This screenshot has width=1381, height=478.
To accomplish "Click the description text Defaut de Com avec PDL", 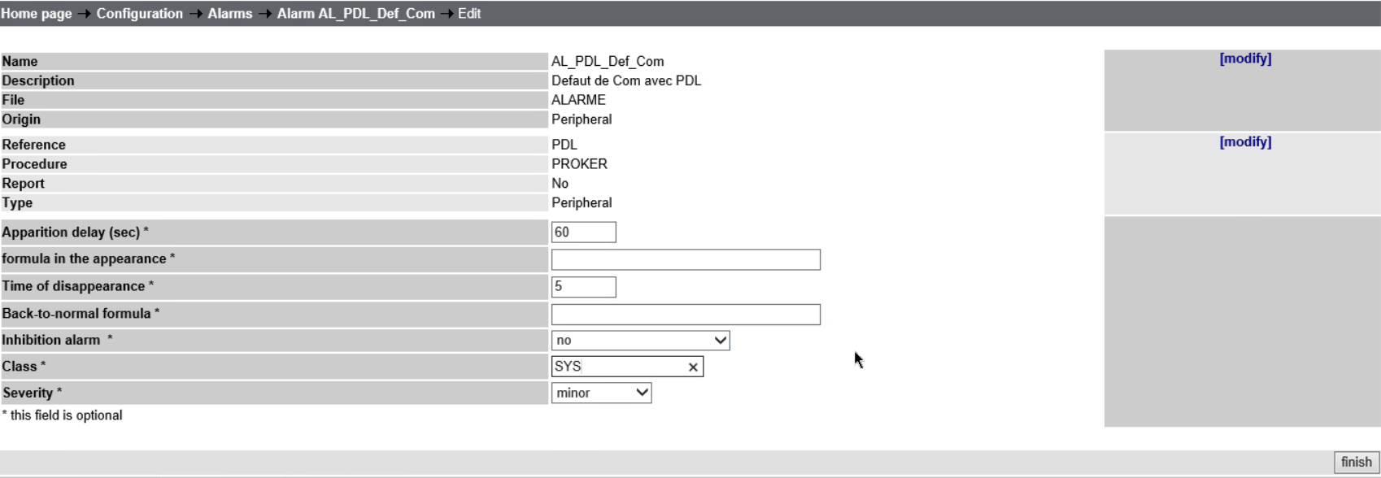I will 625,80.
